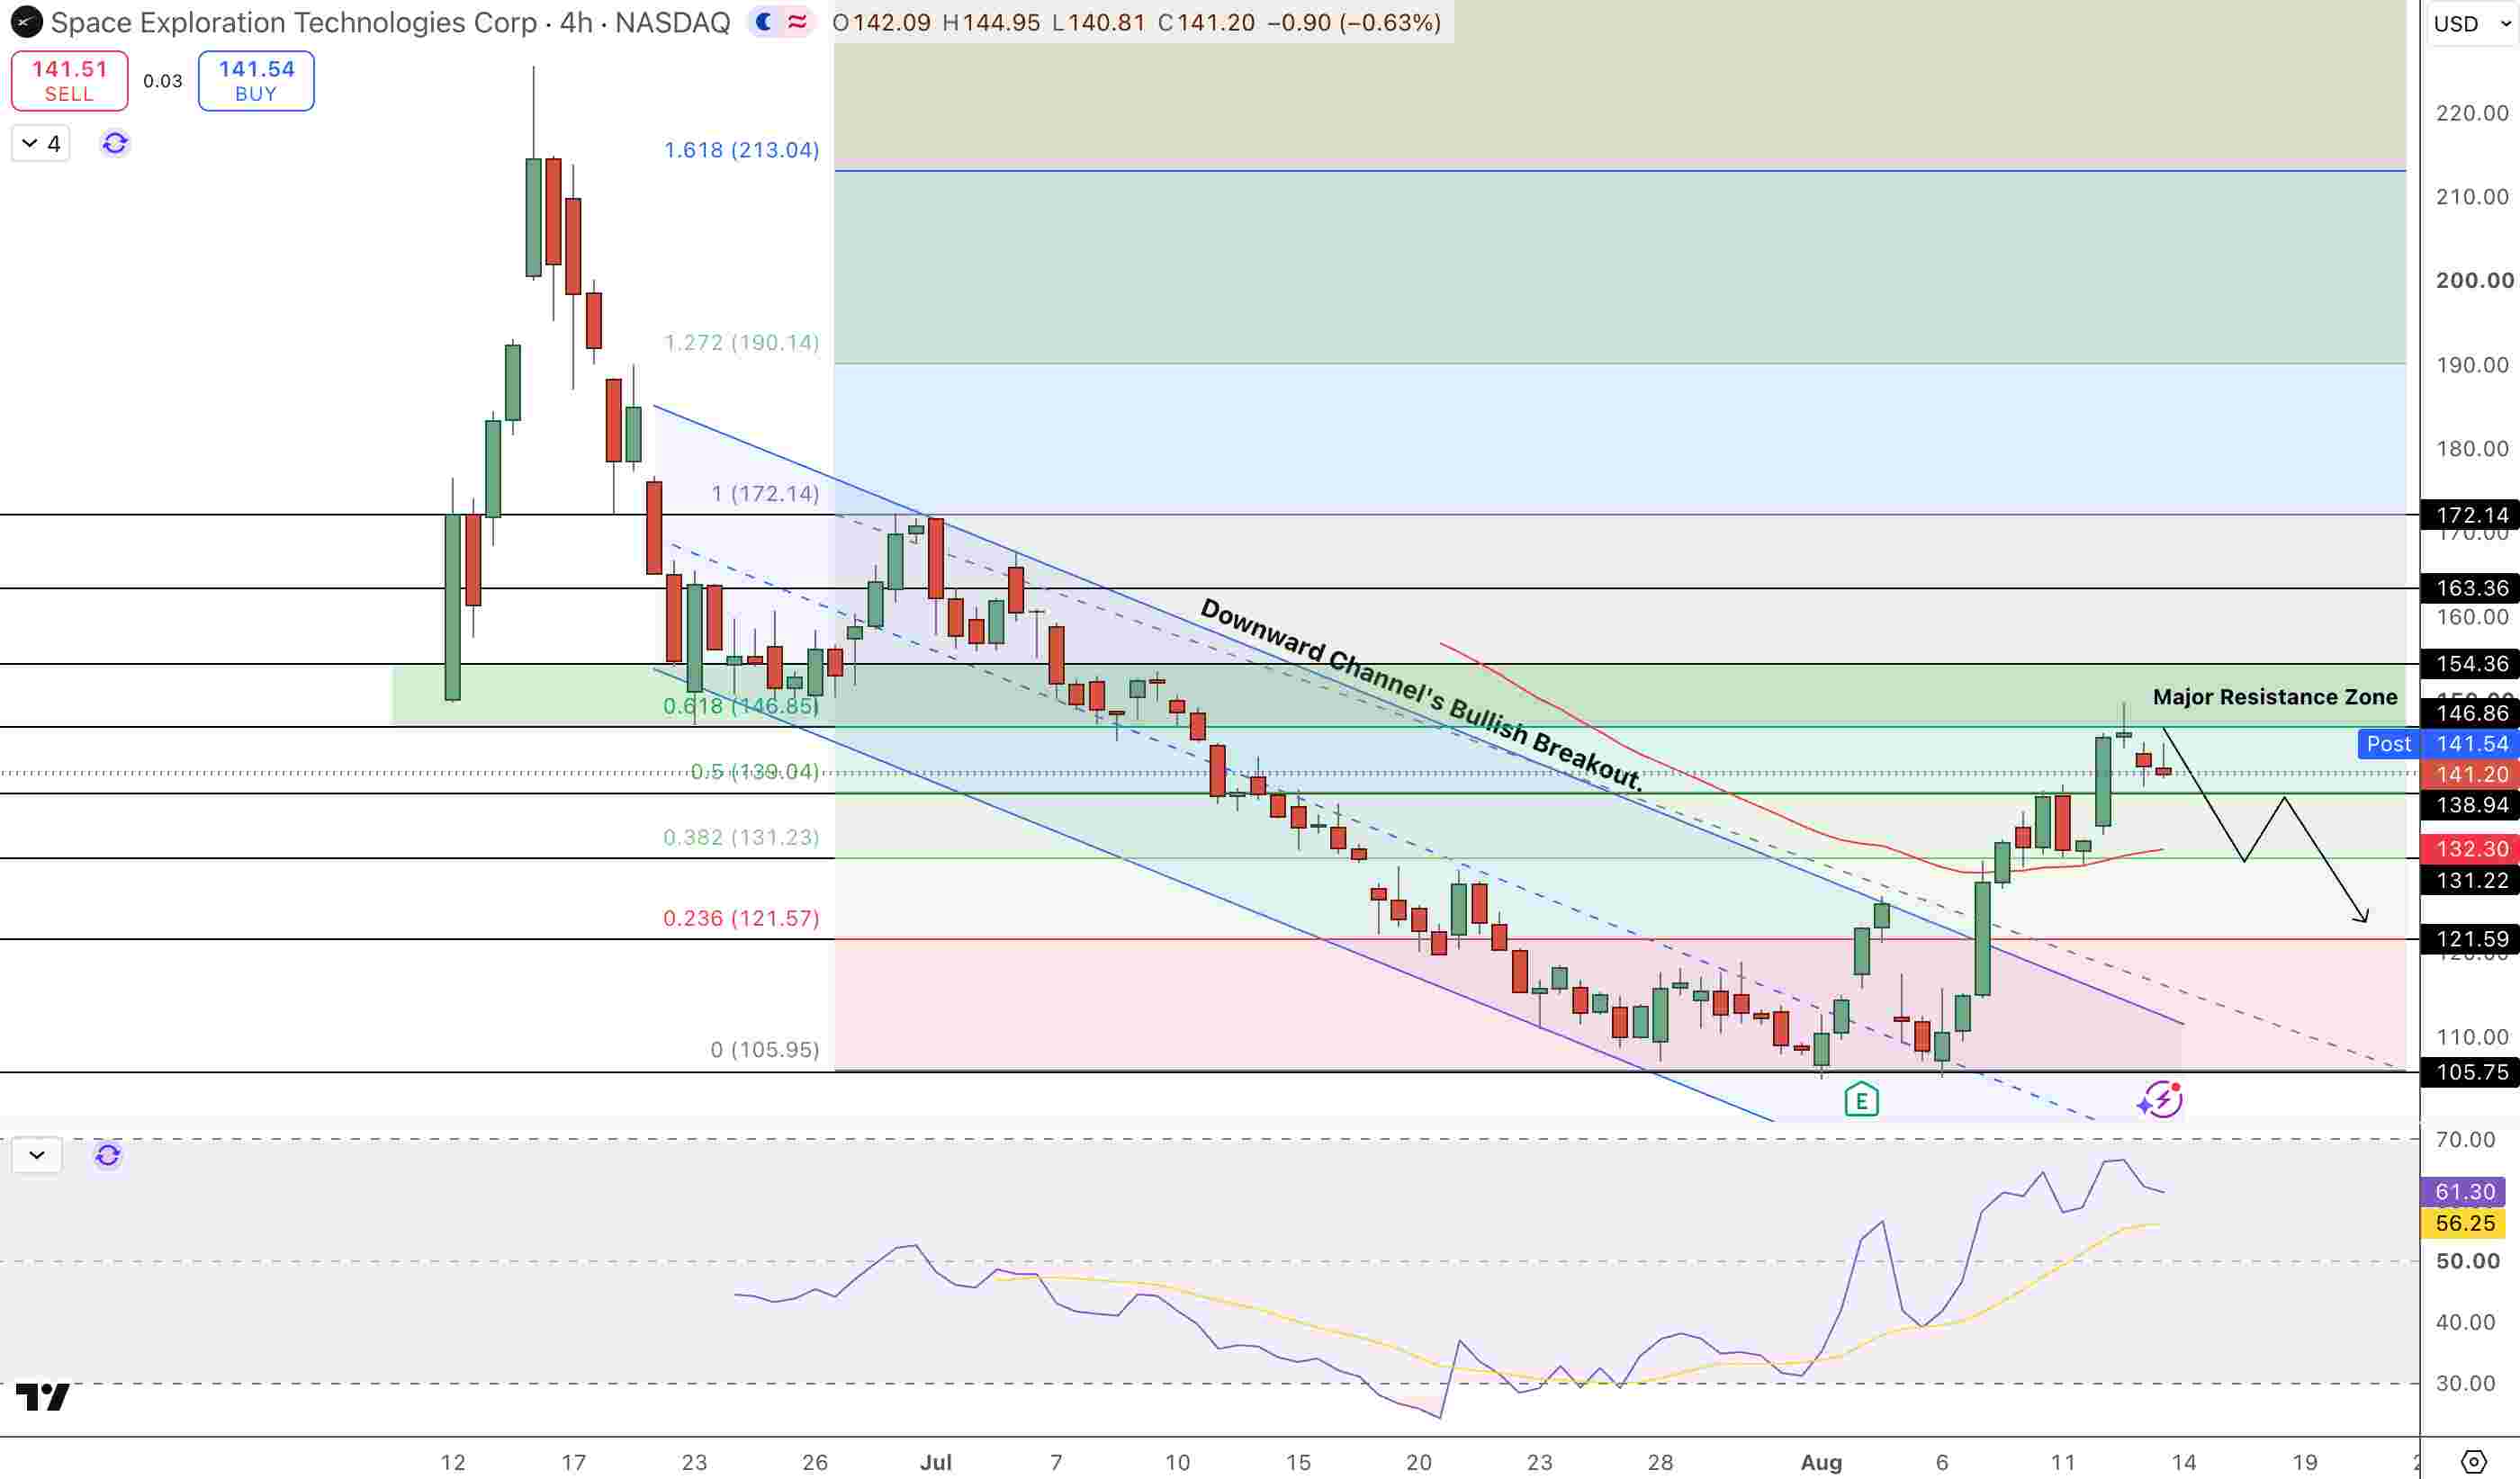Click the Aug date on time axis
Screen dimensions: 2520x1479
(1821, 1463)
